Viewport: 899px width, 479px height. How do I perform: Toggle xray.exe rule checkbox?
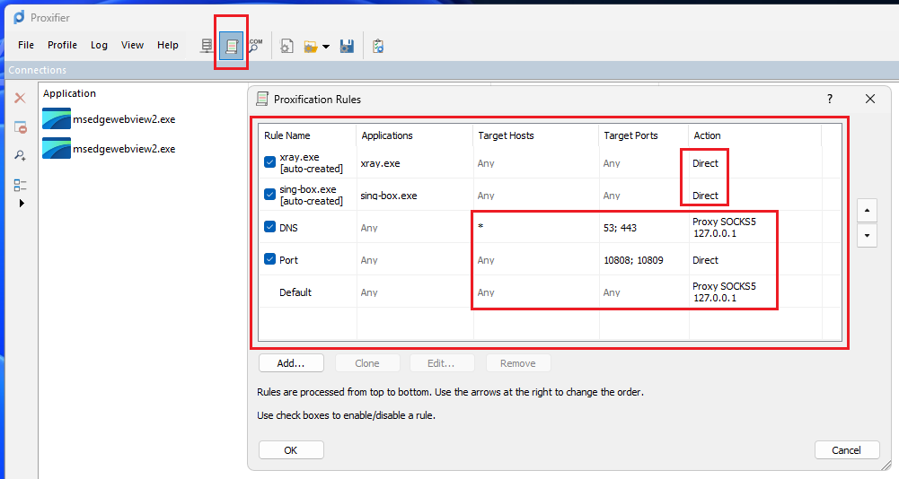click(x=270, y=162)
